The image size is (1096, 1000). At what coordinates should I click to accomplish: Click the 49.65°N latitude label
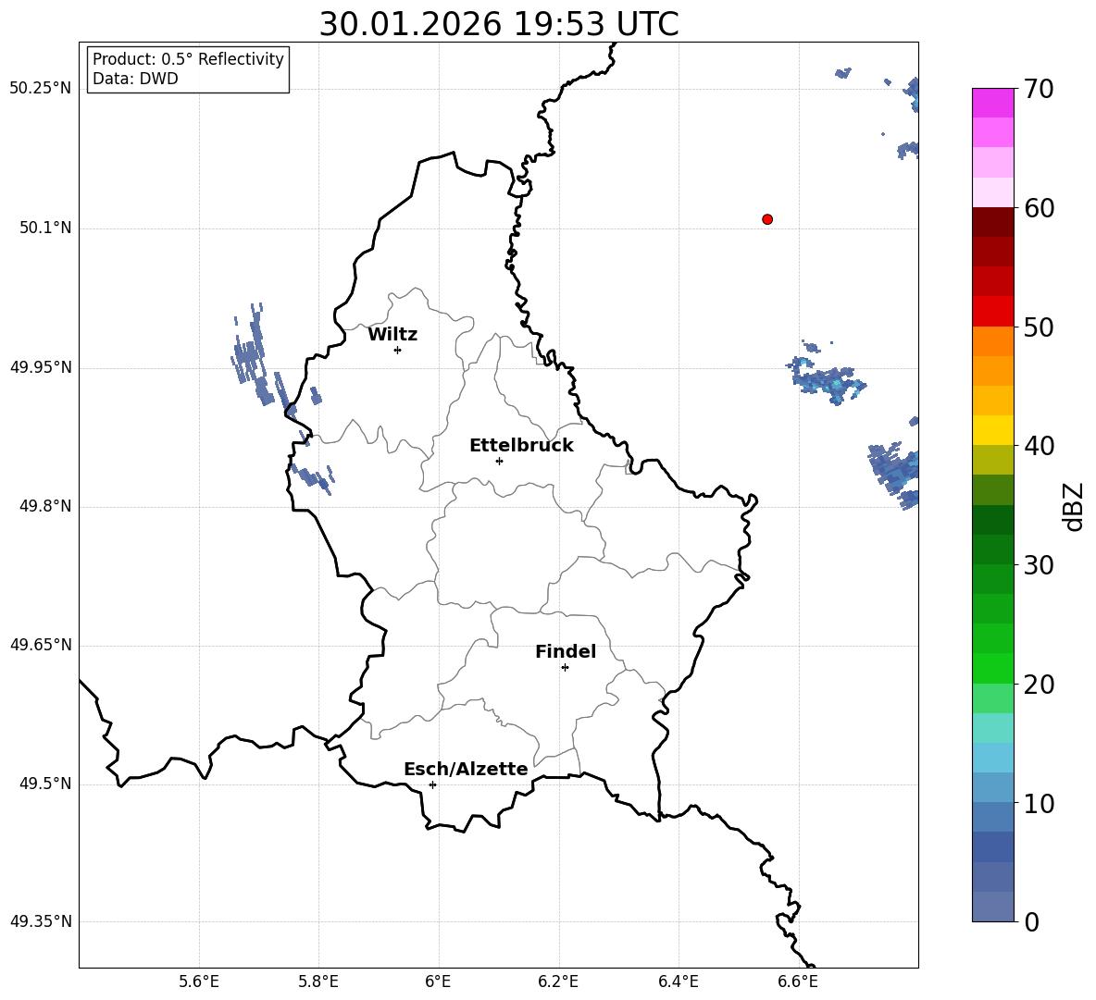pyautogui.click(x=41, y=645)
